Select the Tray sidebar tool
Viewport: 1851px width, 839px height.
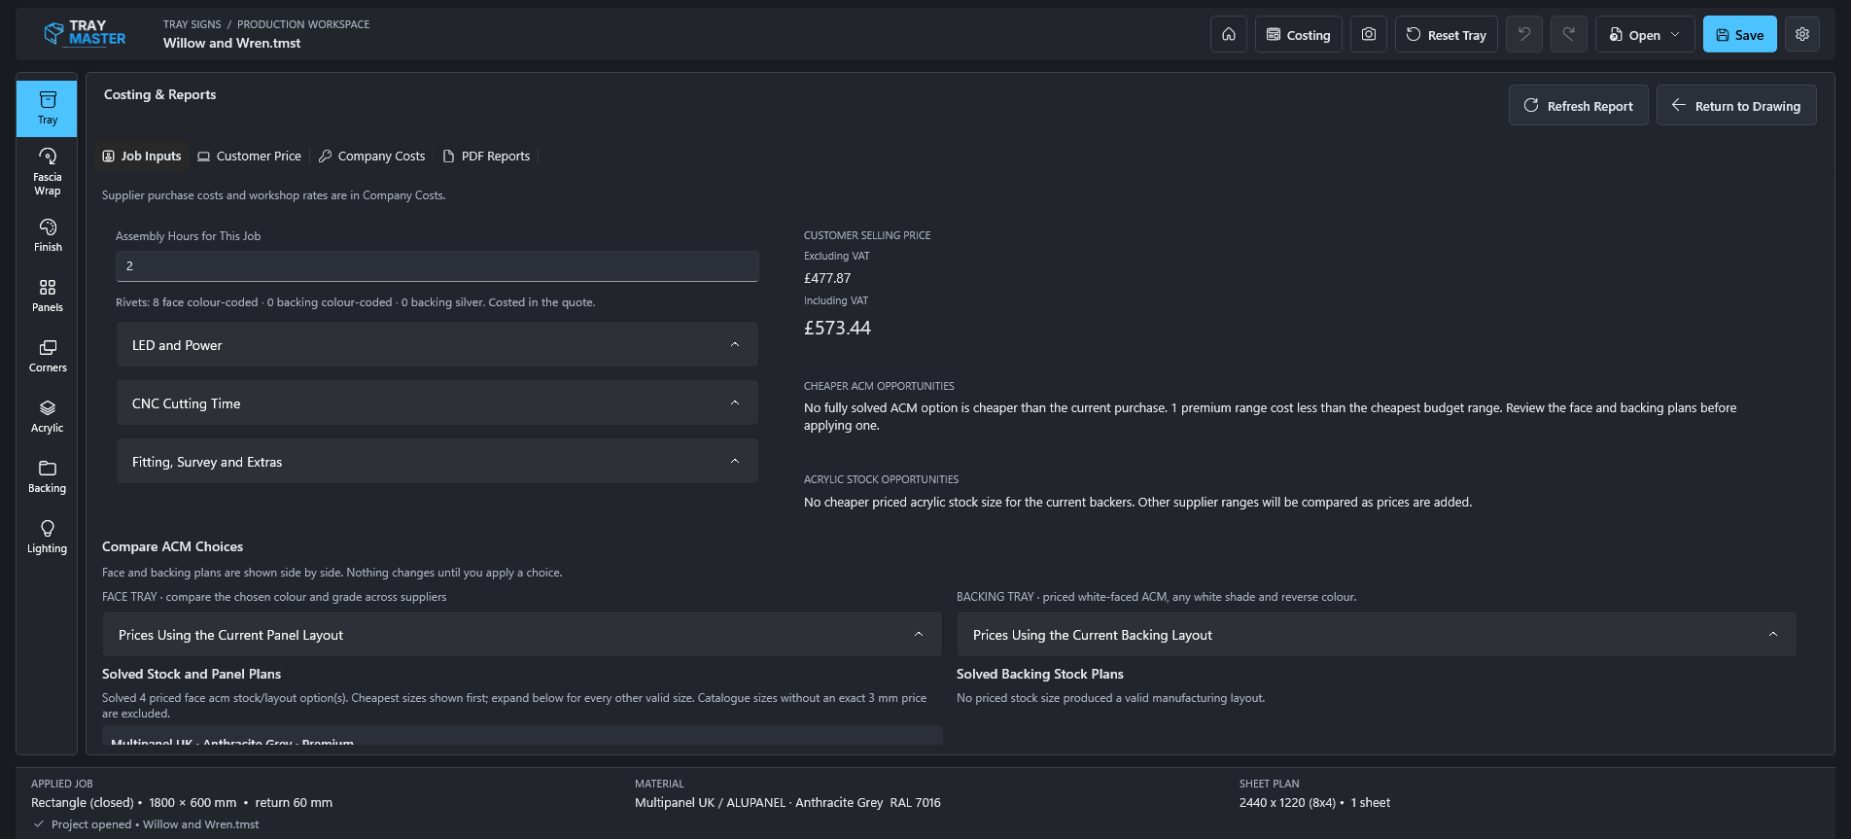point(47,108)
